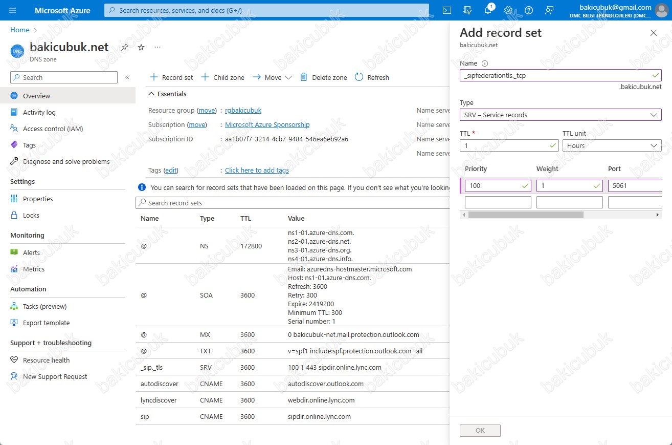Open Access control (IAM)
This screenshot has height=445, width=672.
[x=68, y=129]
